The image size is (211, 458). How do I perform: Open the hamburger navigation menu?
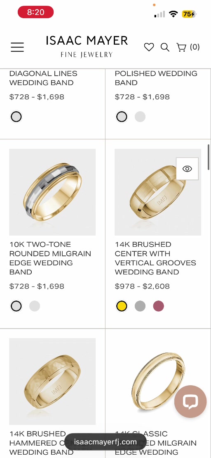coord(17,47)
